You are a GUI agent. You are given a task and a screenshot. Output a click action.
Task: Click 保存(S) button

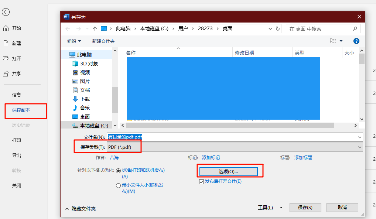click(305, 208)
